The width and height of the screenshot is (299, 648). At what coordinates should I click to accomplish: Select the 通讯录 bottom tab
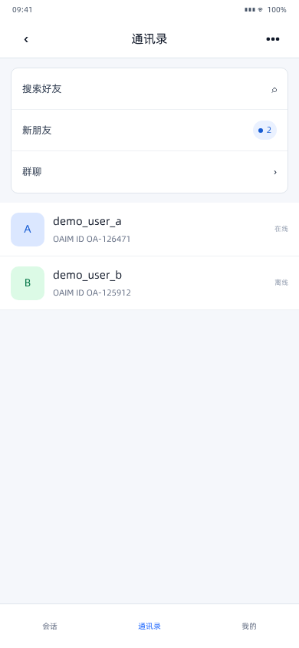coord(149,626)
